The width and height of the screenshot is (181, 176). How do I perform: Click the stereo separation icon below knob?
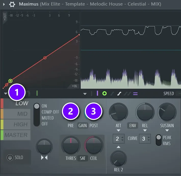pos(44,158)
